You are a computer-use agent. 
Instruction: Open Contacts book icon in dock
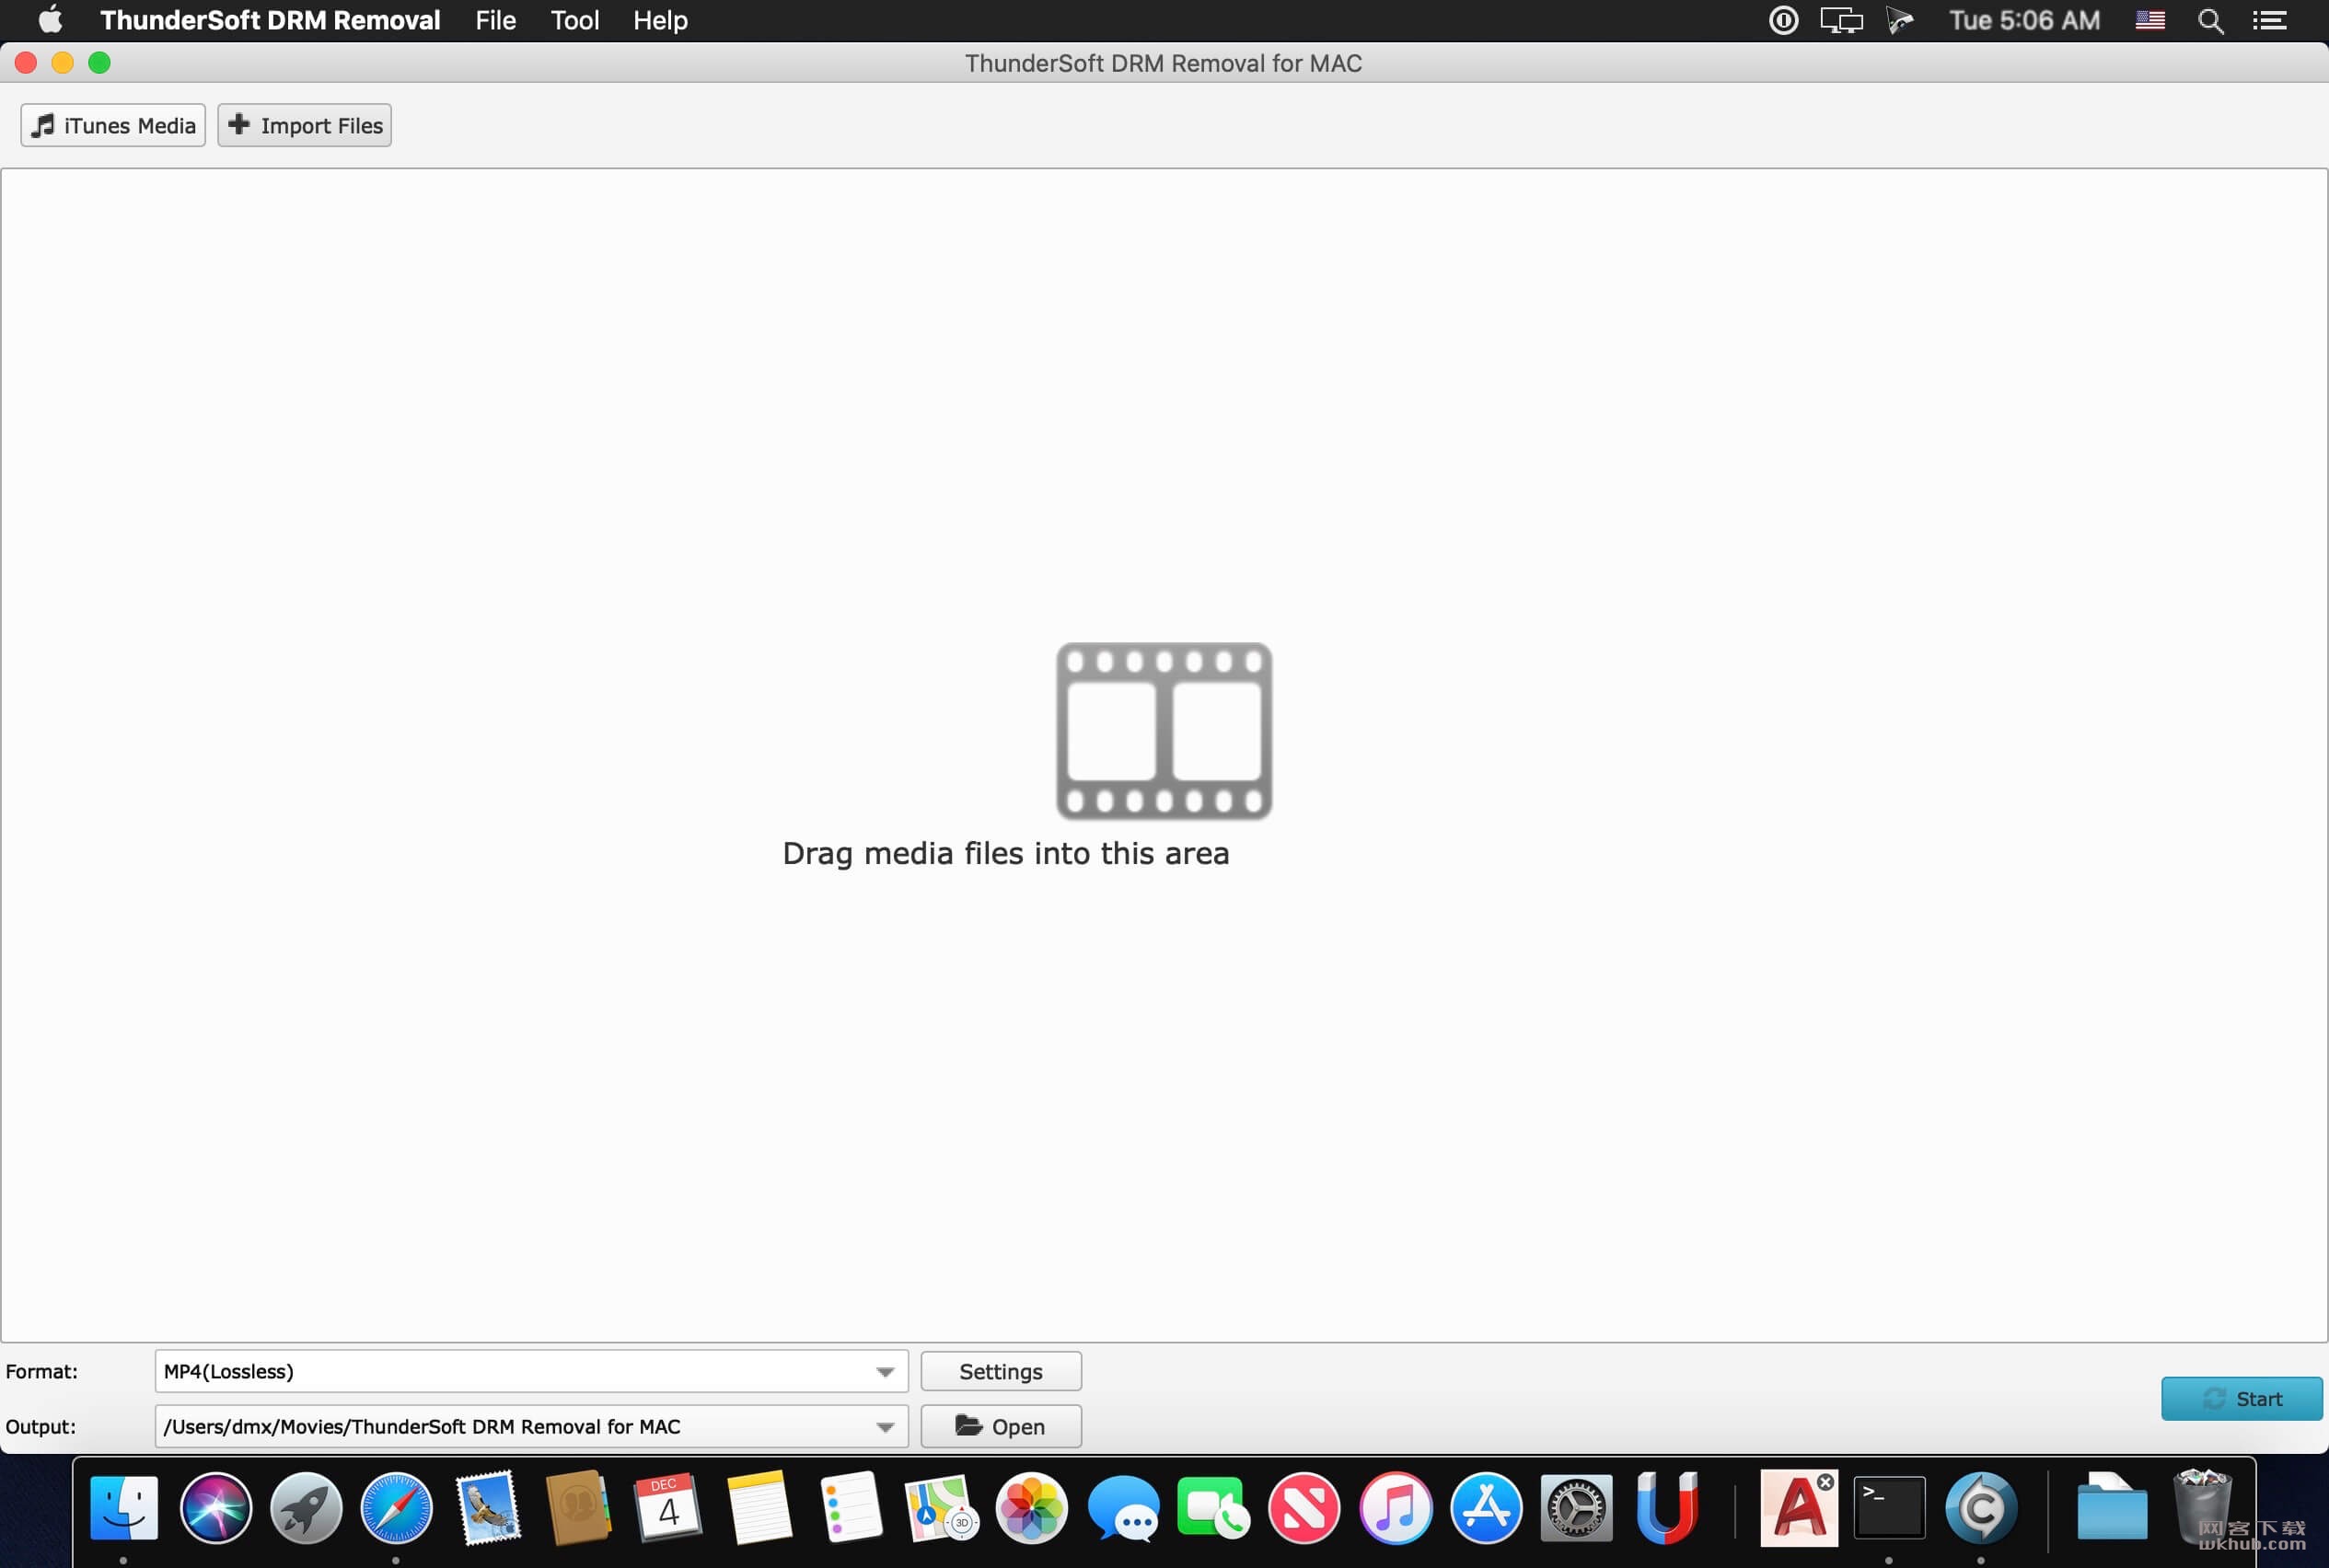[x=578, y=1507]
